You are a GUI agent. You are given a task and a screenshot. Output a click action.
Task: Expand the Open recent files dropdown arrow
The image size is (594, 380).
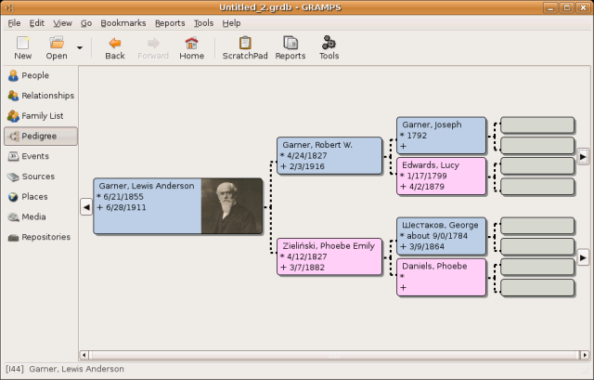pyautogui.click(x=79, y=47)
